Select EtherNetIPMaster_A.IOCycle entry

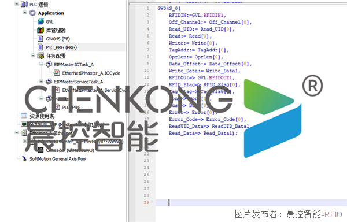tap(91, 73)
